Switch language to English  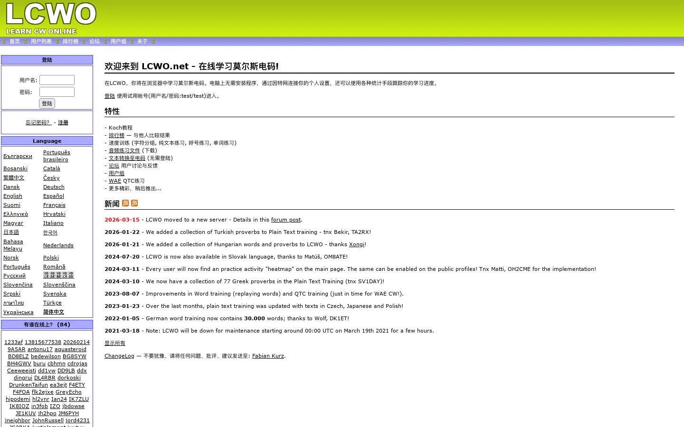[13, 196]
